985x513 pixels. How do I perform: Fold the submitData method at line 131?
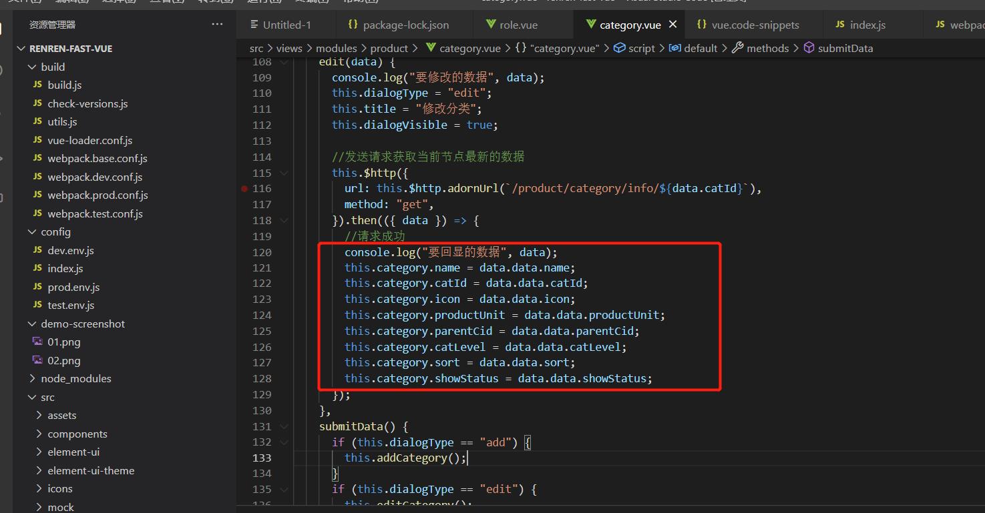point(285,426)
